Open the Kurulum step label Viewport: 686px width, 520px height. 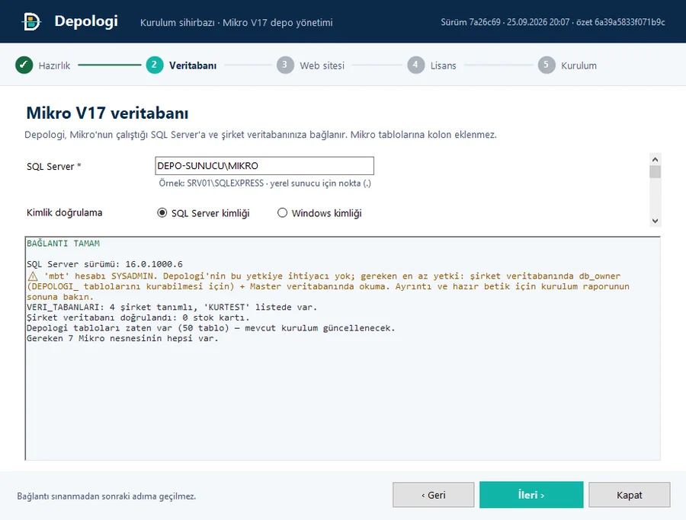tap(579, 65)
